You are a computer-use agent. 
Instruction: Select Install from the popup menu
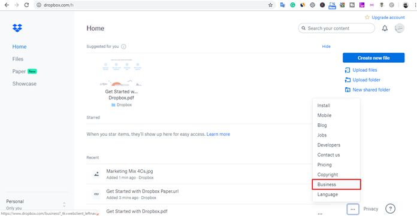pyautogui.click(x=324, y=105)
